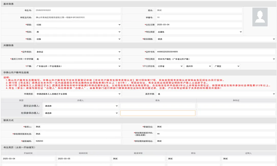Open the 班级 dropdown showing 02班
Viewport: 277px width, 166px height.
[x=78, y=25]
